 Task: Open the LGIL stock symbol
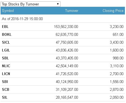6,50
